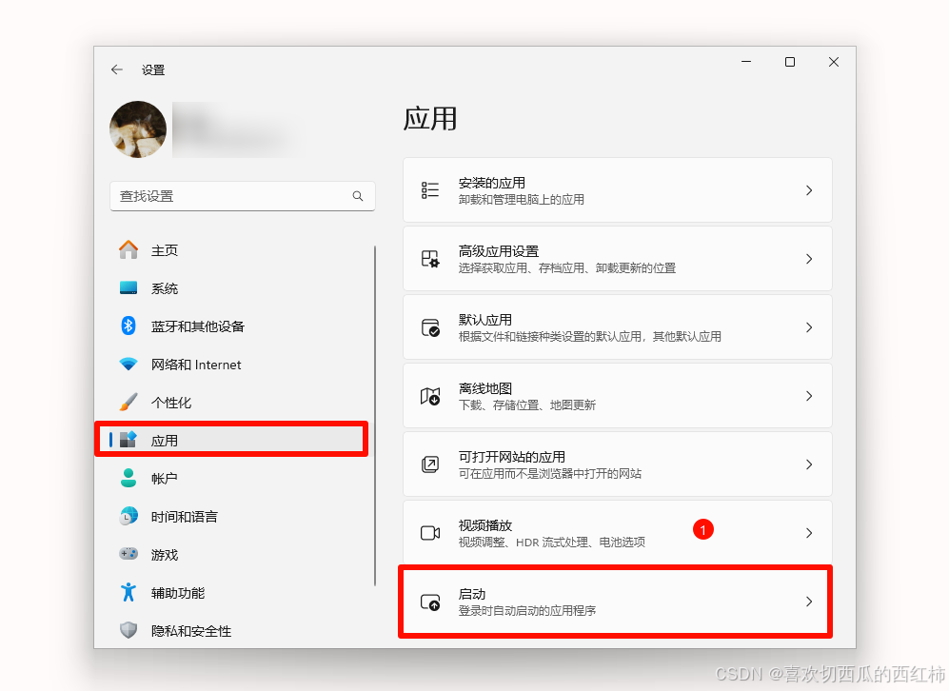Screen dimensions: 949x691
Task: Click the 查找设置 search field
Action: click(x=242, y=196)
